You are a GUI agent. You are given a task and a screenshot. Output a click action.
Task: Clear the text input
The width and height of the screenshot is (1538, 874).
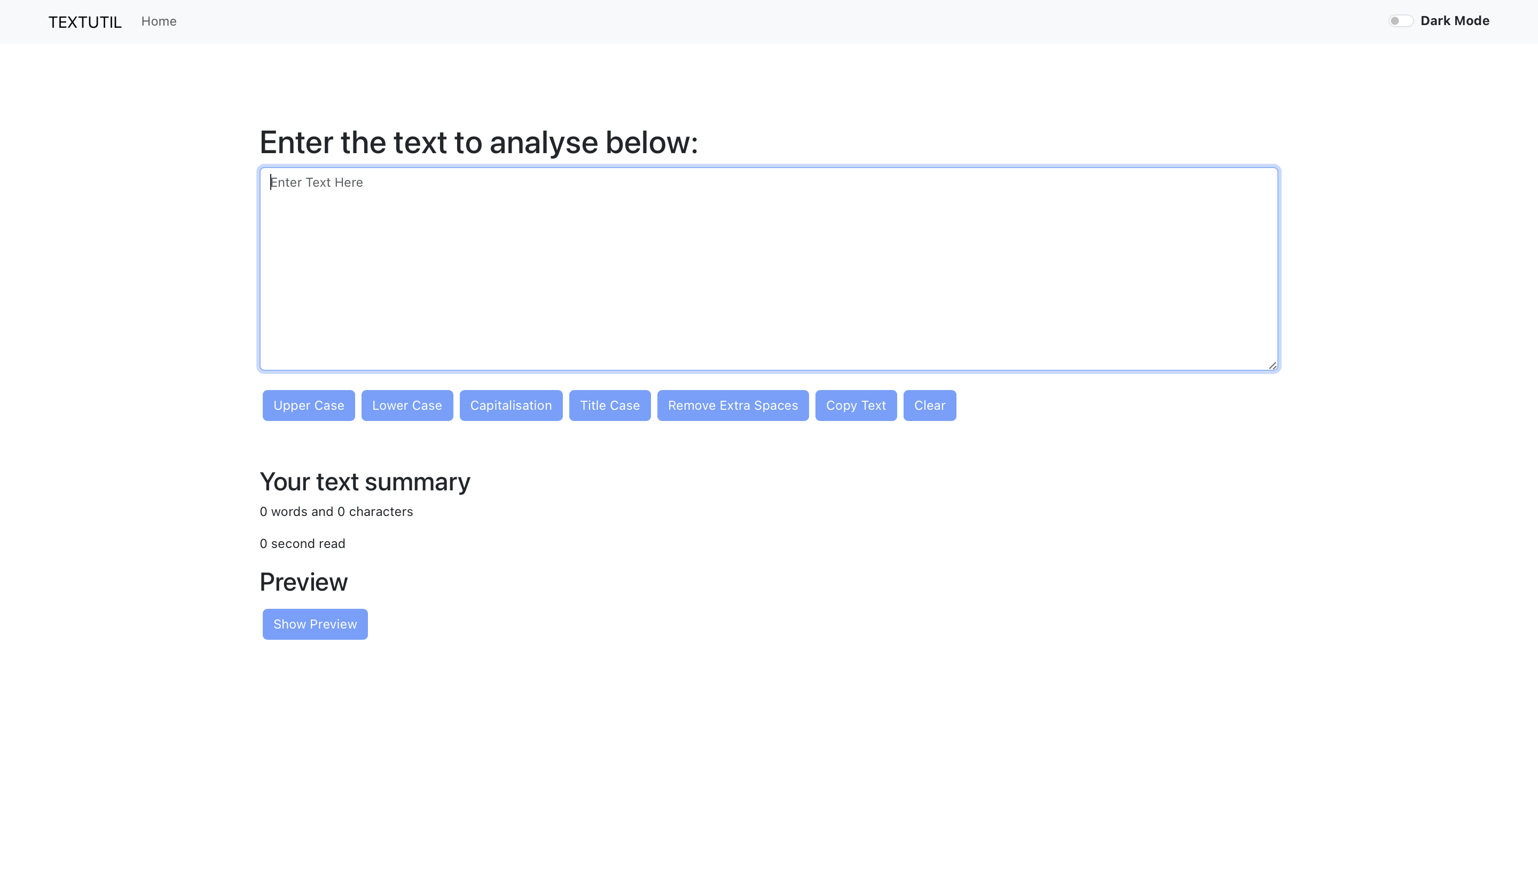click(x=929, y=405)
